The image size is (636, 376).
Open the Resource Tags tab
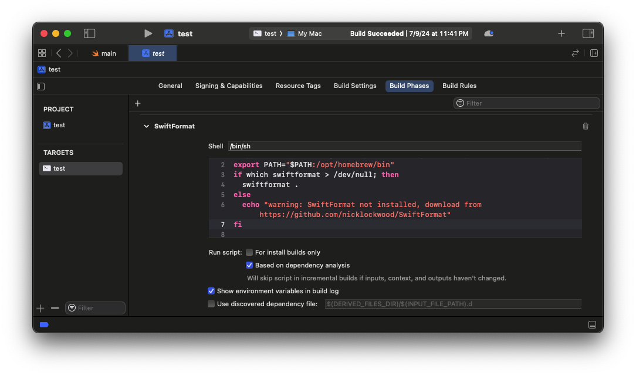click(x=298, y=86)
